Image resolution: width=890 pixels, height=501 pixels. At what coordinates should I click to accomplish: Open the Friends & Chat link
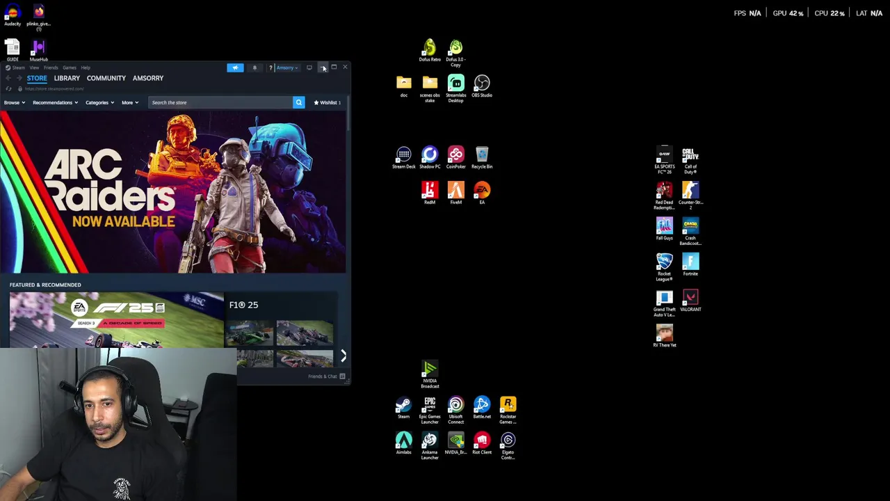[x=323, y=376]
